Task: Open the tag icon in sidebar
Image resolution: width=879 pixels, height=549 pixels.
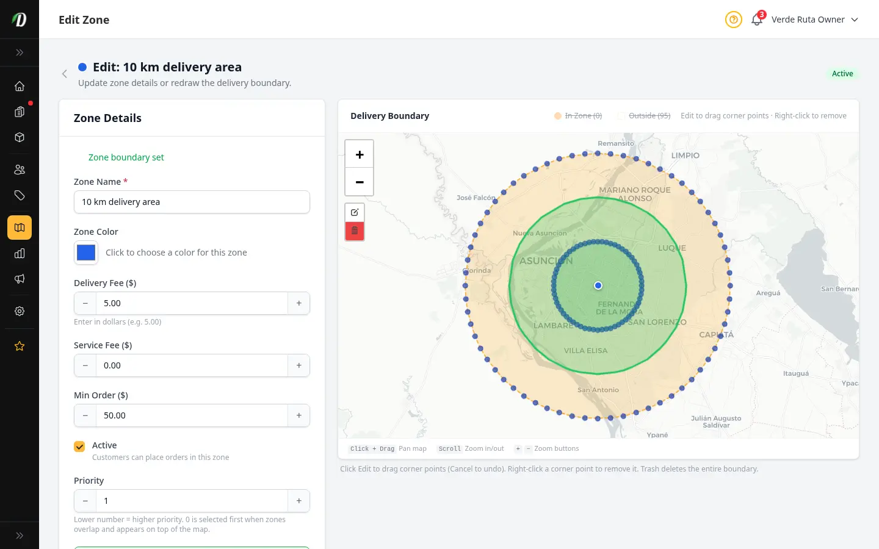Action: pyautogui.click(x=20, y=195)
